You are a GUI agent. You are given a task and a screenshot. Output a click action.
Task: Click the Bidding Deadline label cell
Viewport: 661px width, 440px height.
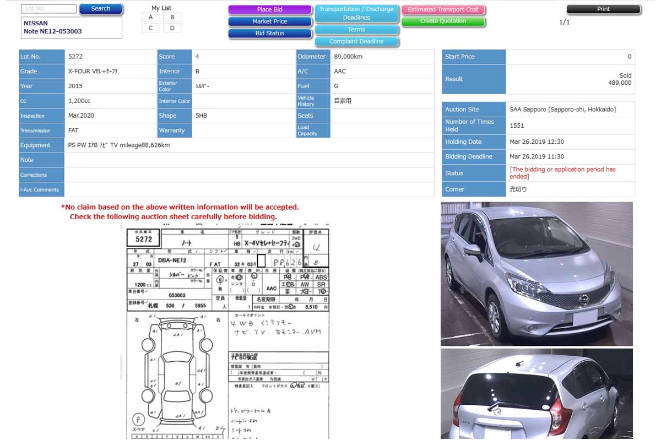(474, 157)
